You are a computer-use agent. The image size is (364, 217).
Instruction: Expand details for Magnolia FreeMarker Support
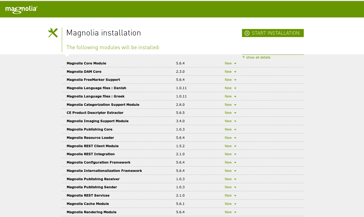(x=230, y=80)
